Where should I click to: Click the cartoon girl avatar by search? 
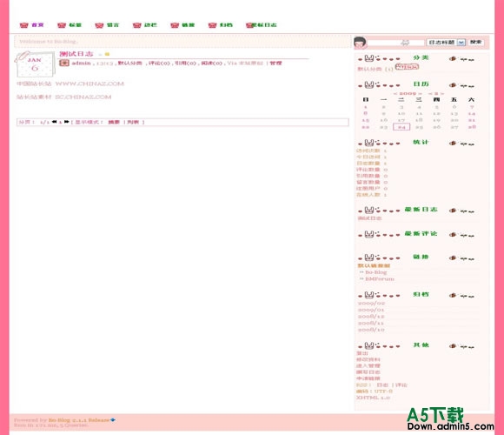coord(361,43)
